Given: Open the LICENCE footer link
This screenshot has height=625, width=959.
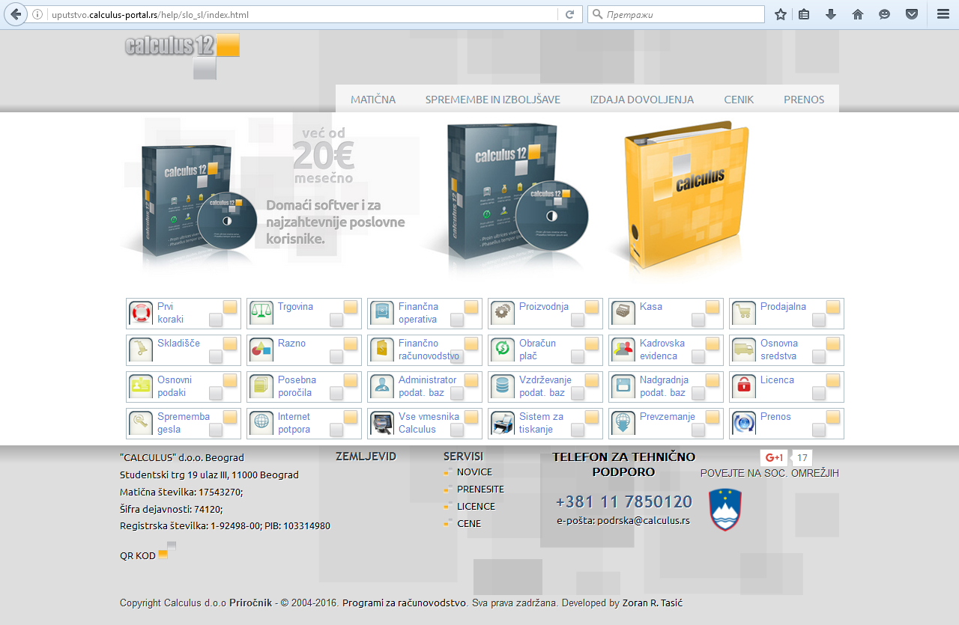Looking at the screenshot, I should pyautogui.click(x=476, y=506).
